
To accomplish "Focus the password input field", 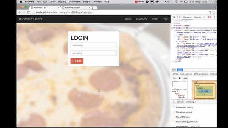I will [93, 53].
